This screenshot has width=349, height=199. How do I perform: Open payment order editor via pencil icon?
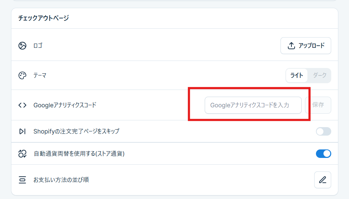pos(322,180)
